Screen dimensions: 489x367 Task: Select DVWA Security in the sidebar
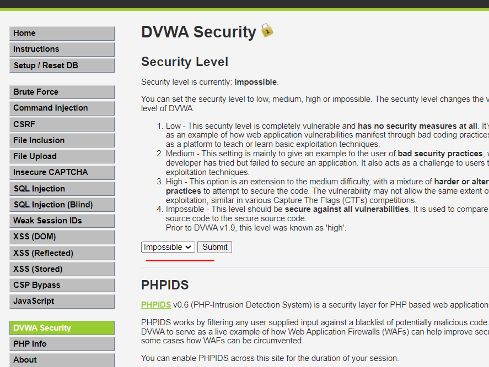(62, 328)
